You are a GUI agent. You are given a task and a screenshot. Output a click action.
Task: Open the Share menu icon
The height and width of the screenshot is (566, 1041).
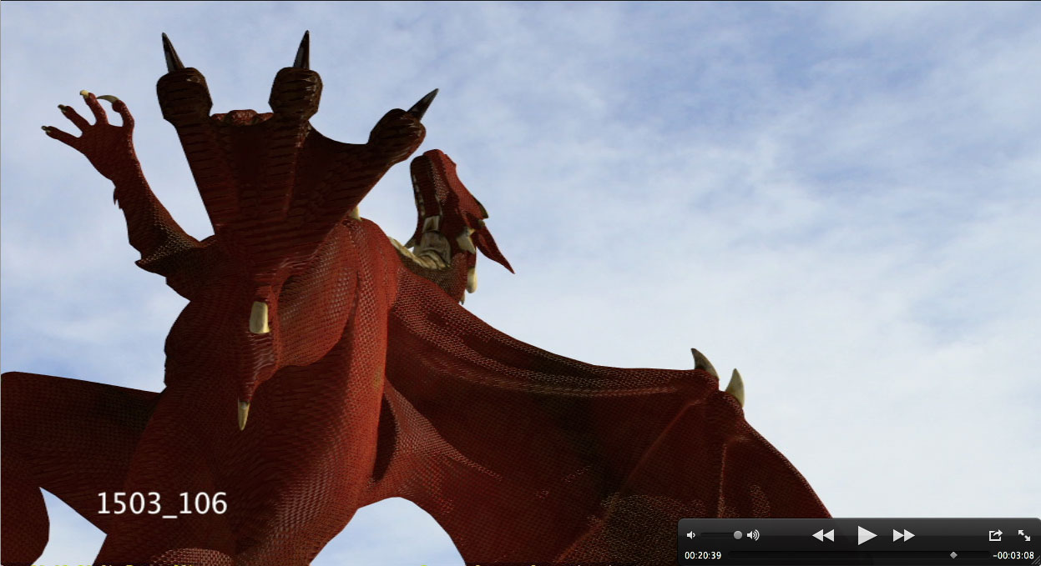tap(995, 535)
